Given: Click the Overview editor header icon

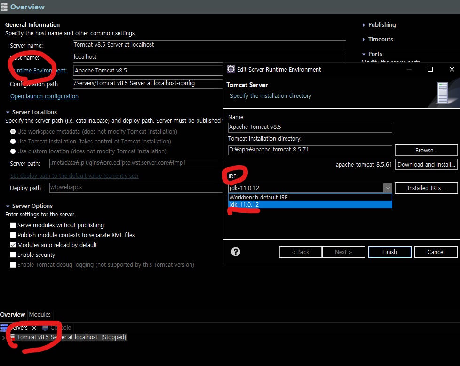Looking at the screenshot, I should click(4, 7).
